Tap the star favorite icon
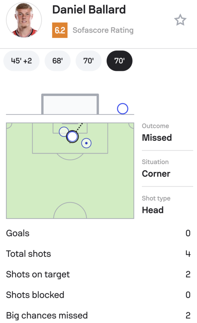This screenshot has width=197, height=323. pos(180,21)
